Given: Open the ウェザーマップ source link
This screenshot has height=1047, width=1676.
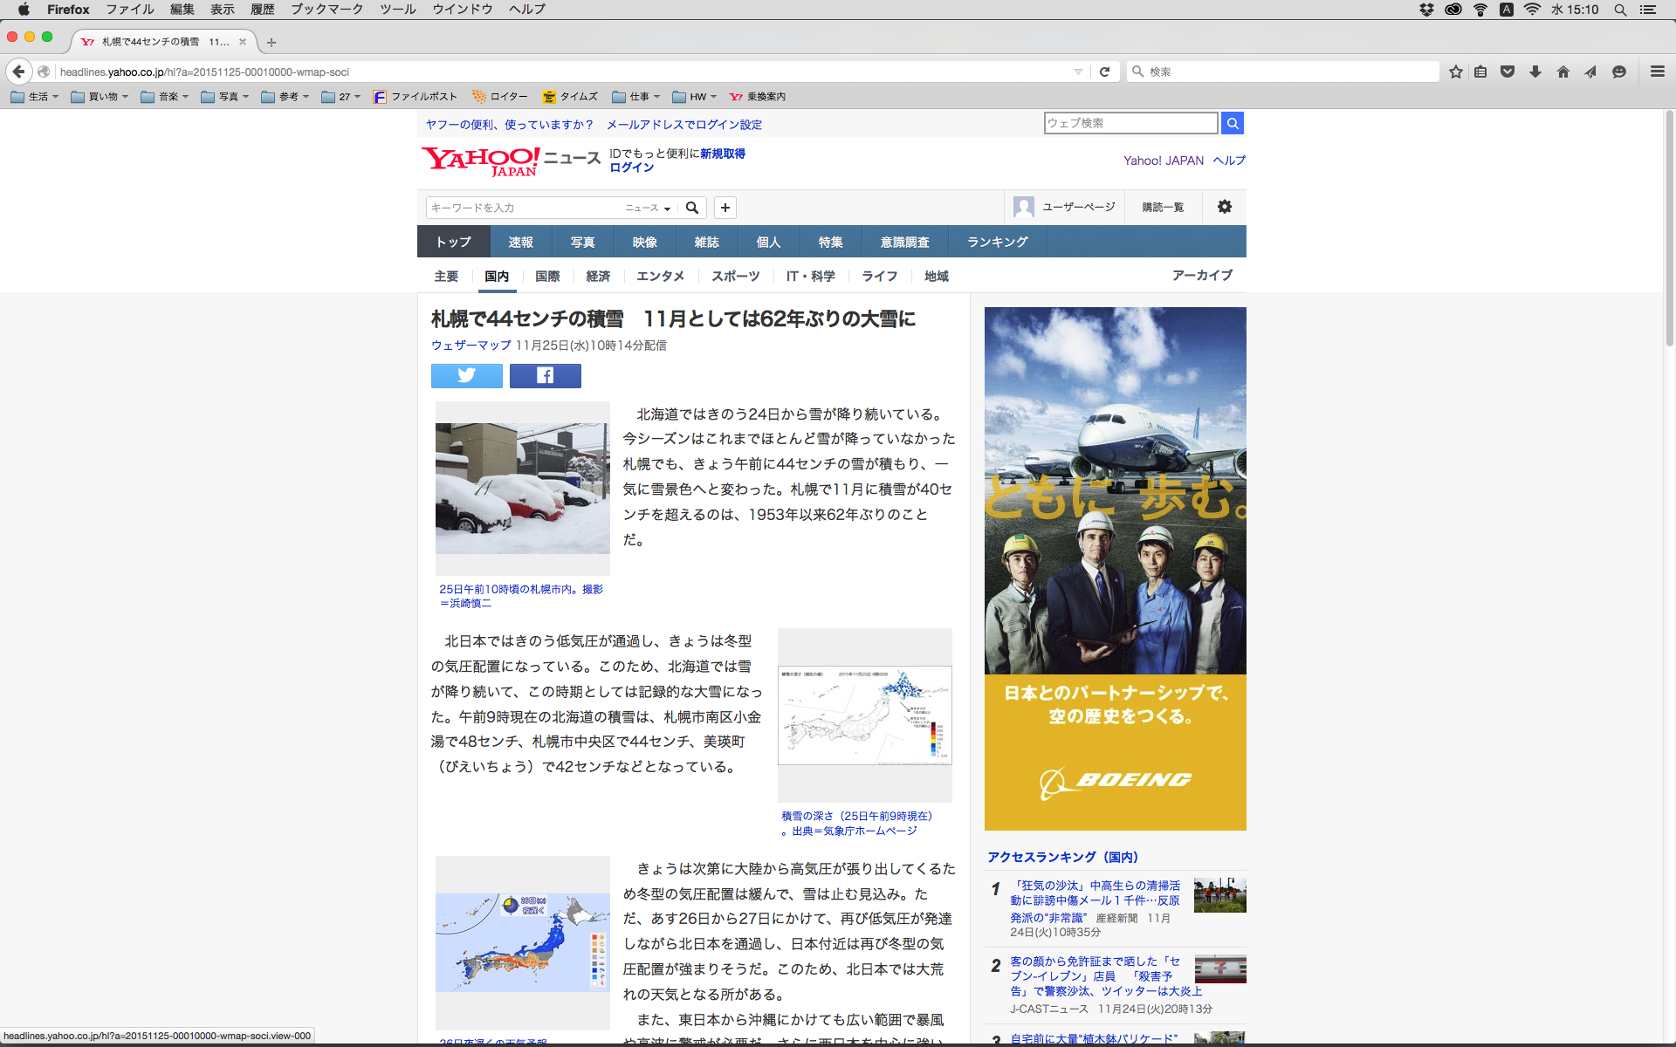Looking at the screenshot, I should 471,346.
